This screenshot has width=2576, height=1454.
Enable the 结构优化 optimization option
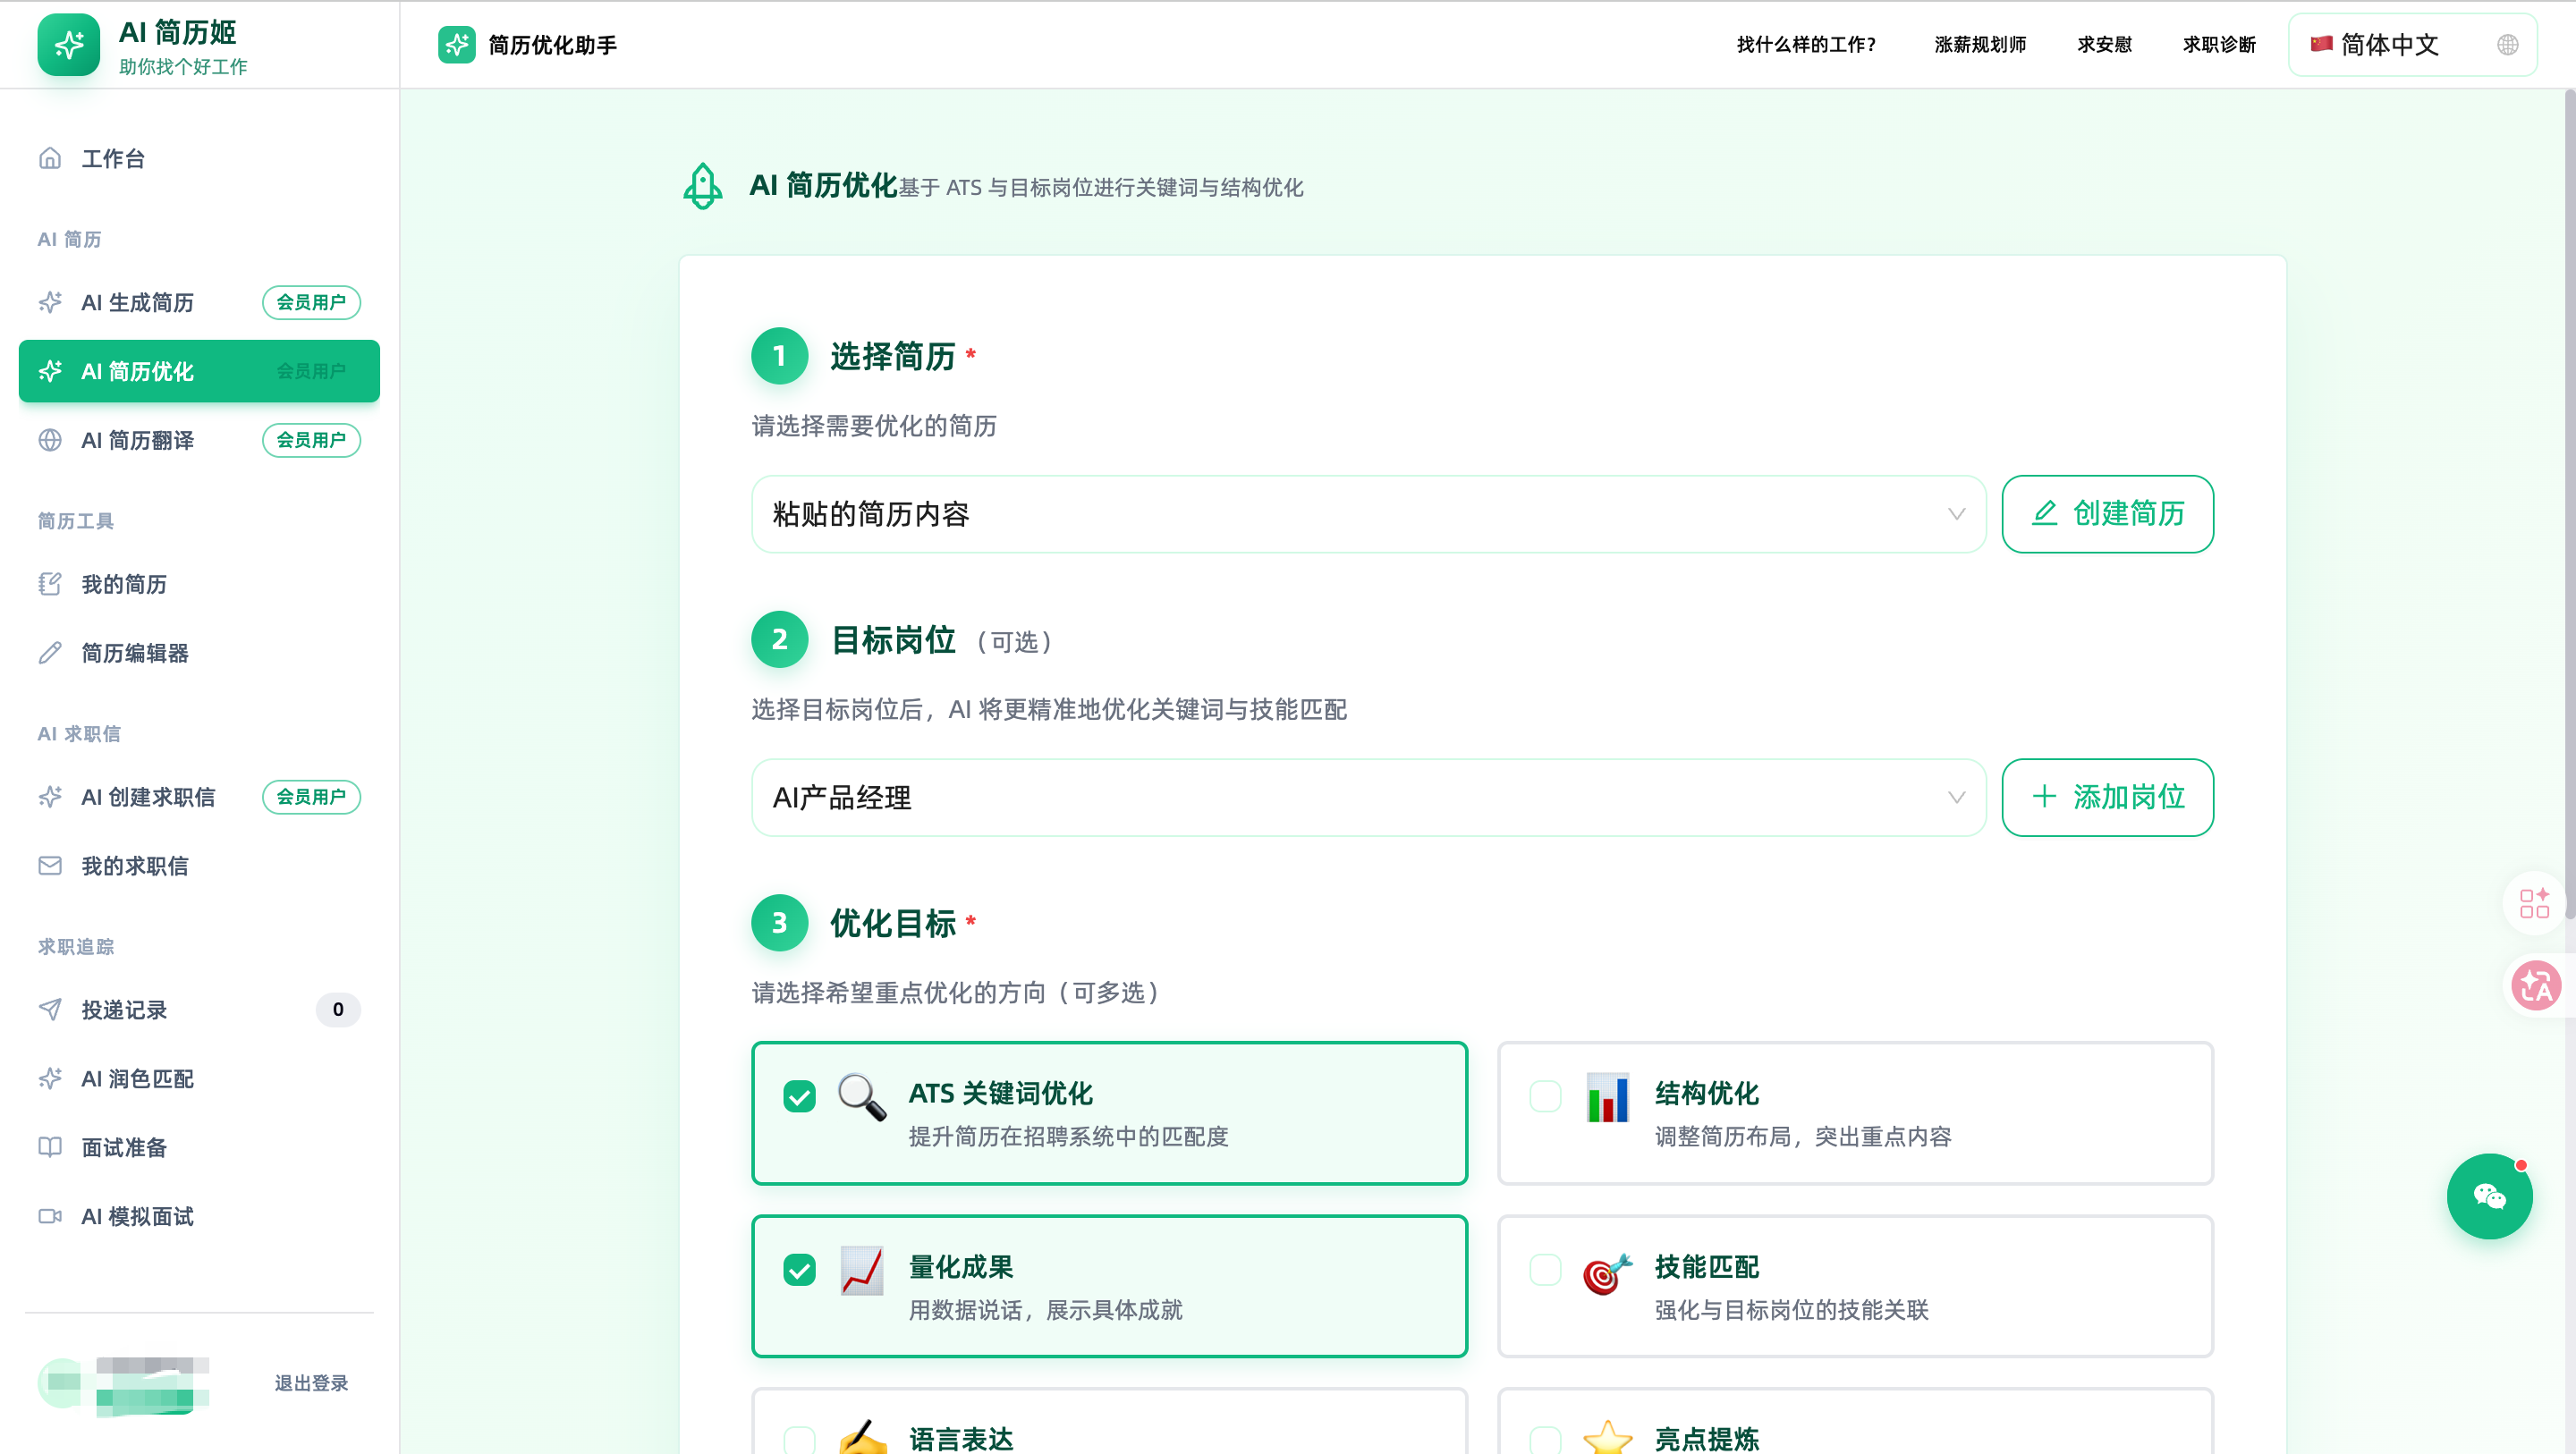click(x=1544, y=1096)
